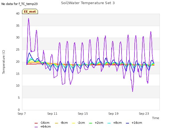Click the Time x-axis label
176x132 pixels.
pos(156,118)
